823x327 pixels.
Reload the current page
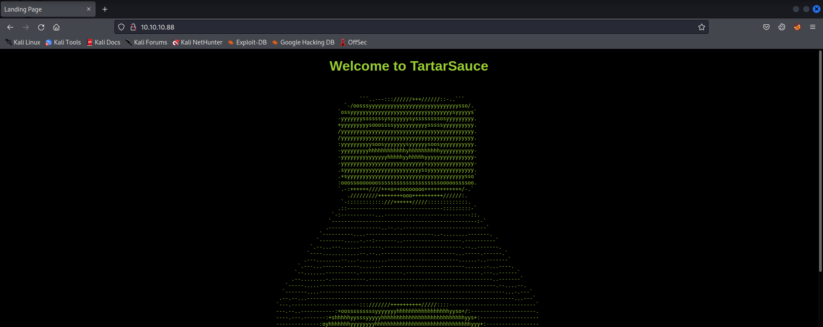coord(41,27)
